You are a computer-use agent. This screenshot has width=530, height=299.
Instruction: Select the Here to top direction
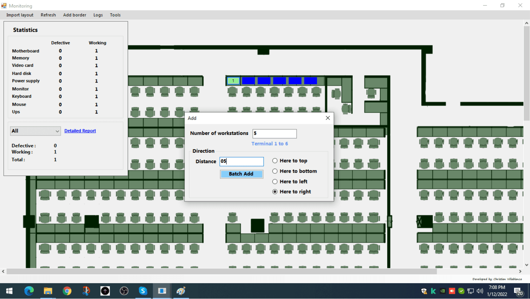(275, 161)
